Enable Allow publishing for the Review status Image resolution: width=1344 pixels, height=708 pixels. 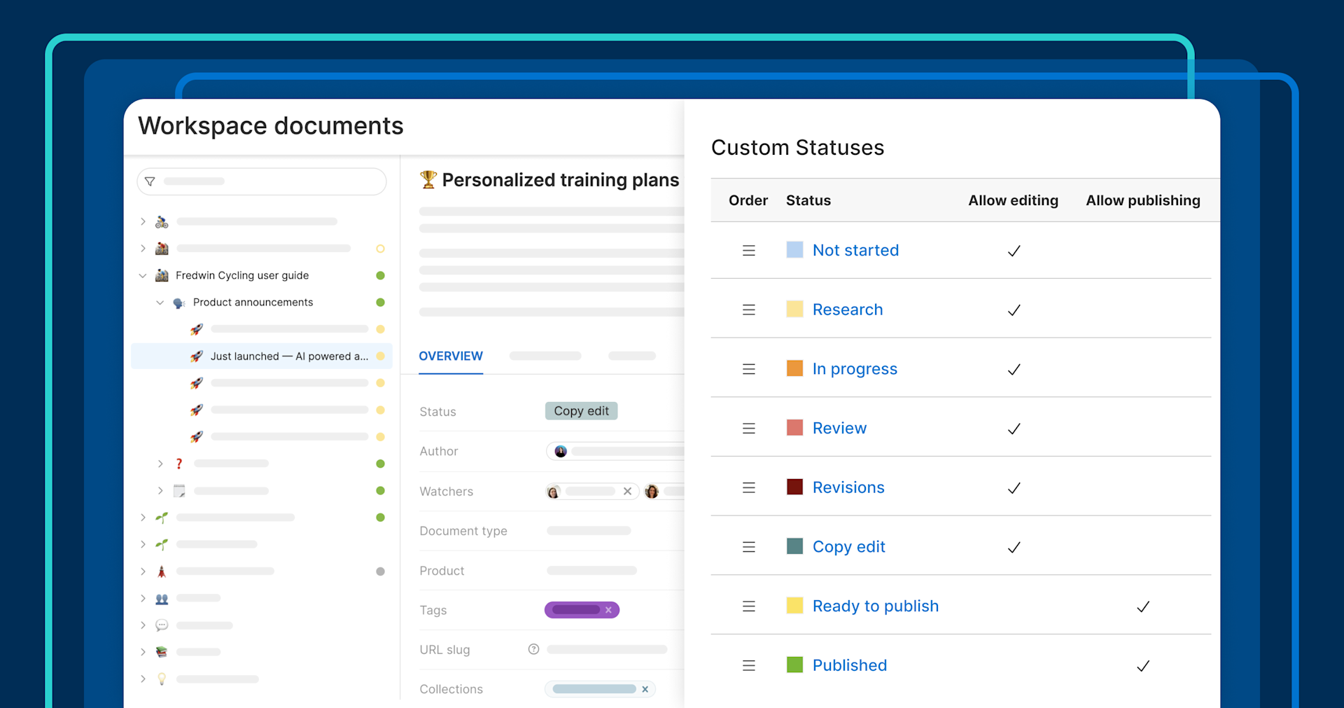pos(1143,428)
